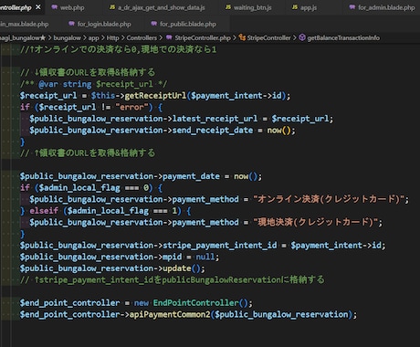420x347 pixels.
Task: Close the active StripeController.php tab
Action: point(38,6)
